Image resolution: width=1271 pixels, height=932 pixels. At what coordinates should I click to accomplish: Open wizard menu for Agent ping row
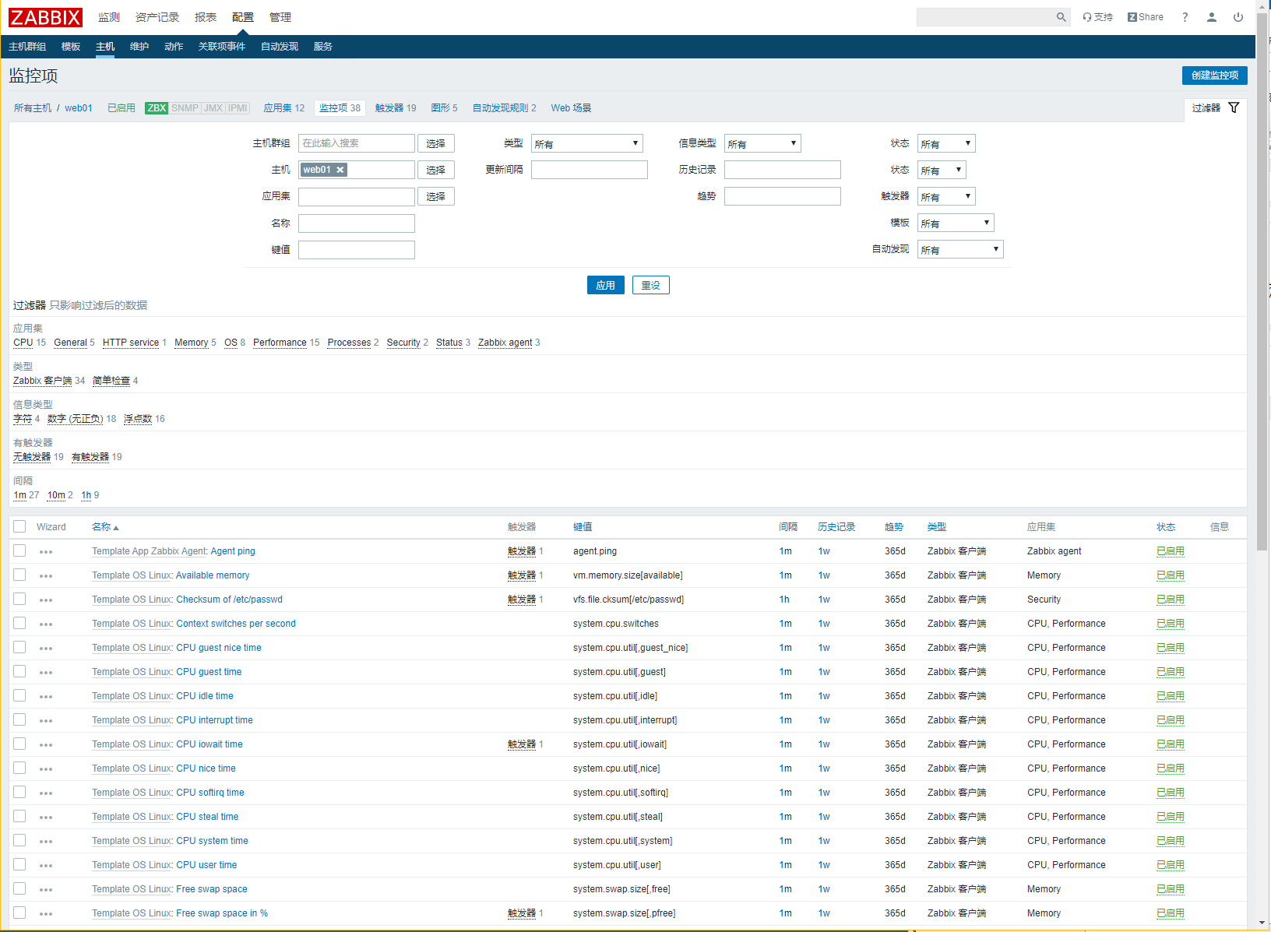click(46, 552)
